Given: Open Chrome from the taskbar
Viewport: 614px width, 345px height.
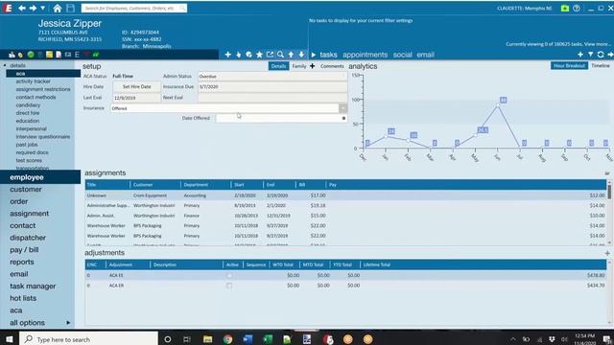Looking at the screenshot, I should pos(227,339).
